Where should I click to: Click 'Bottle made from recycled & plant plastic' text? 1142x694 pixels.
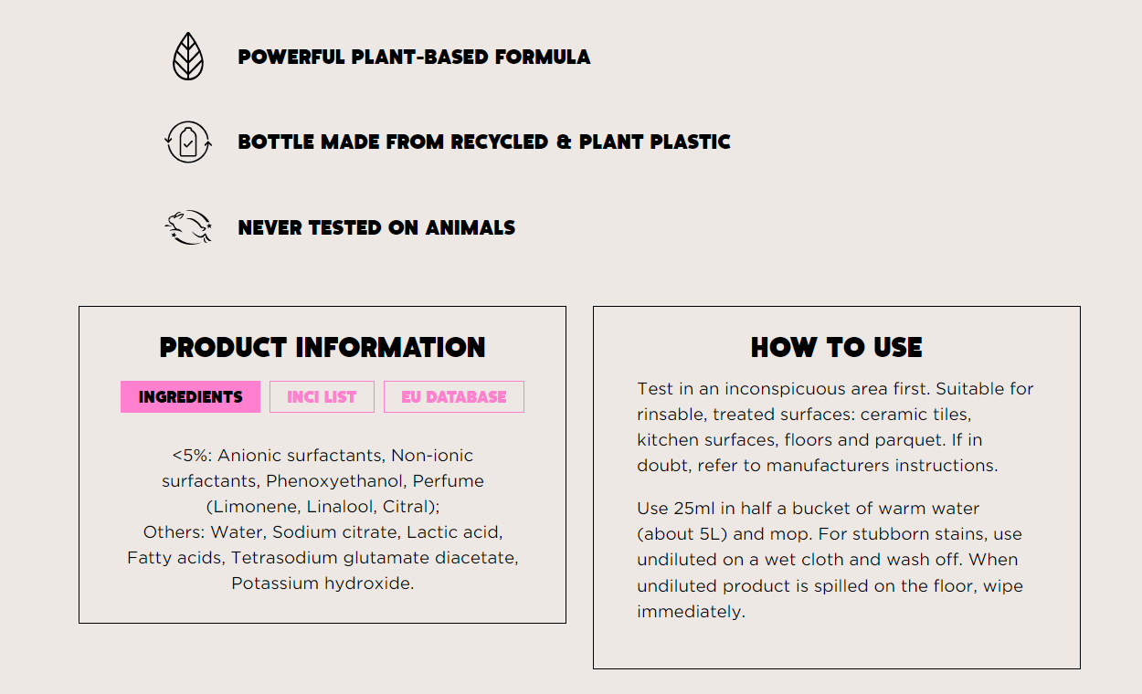point(484,142)
